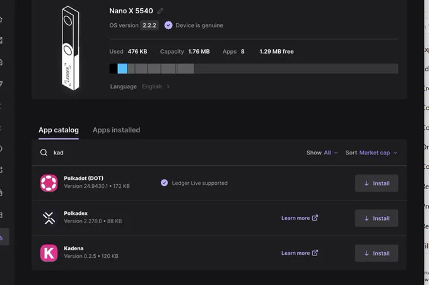429x285 pixels.
Task: Install the Polkadex app
Action: point(377,218)
